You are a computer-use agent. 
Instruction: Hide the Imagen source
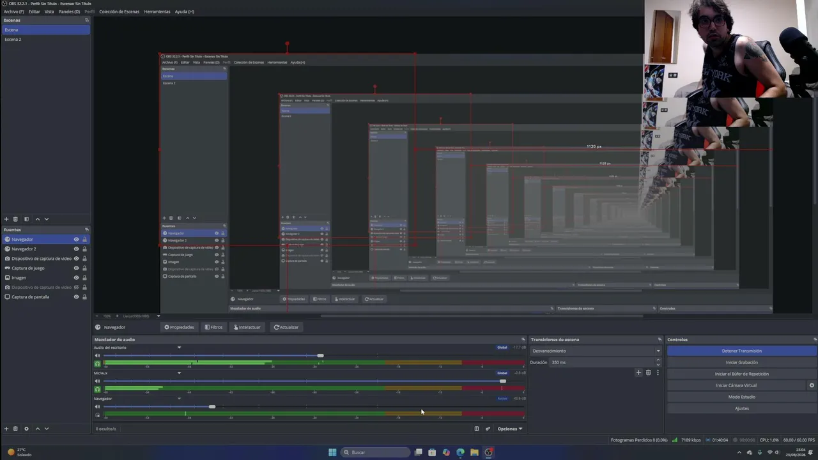tap(76, 278)
